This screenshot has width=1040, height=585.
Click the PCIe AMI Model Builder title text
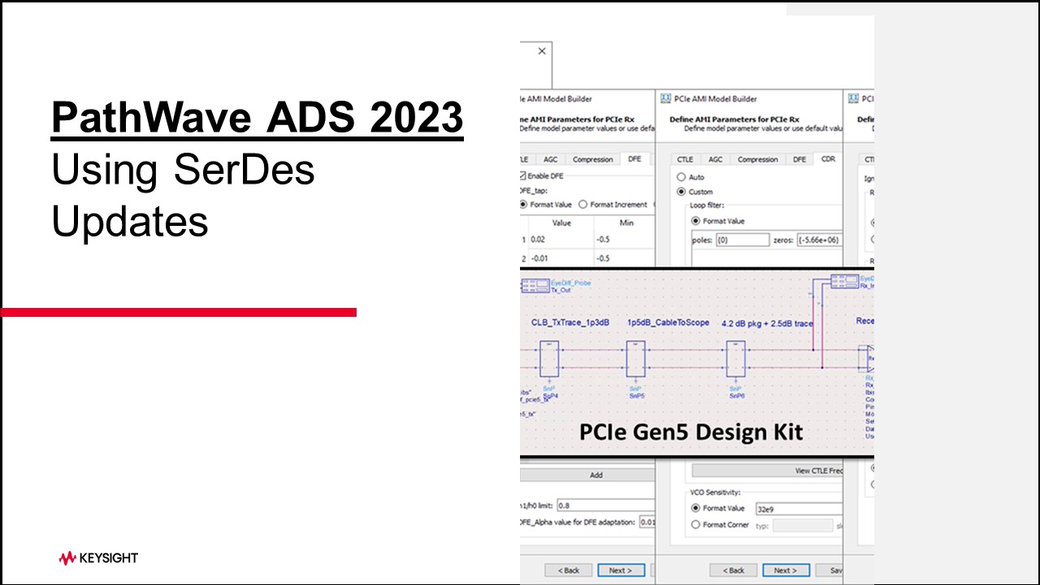[x=715, y=99]
